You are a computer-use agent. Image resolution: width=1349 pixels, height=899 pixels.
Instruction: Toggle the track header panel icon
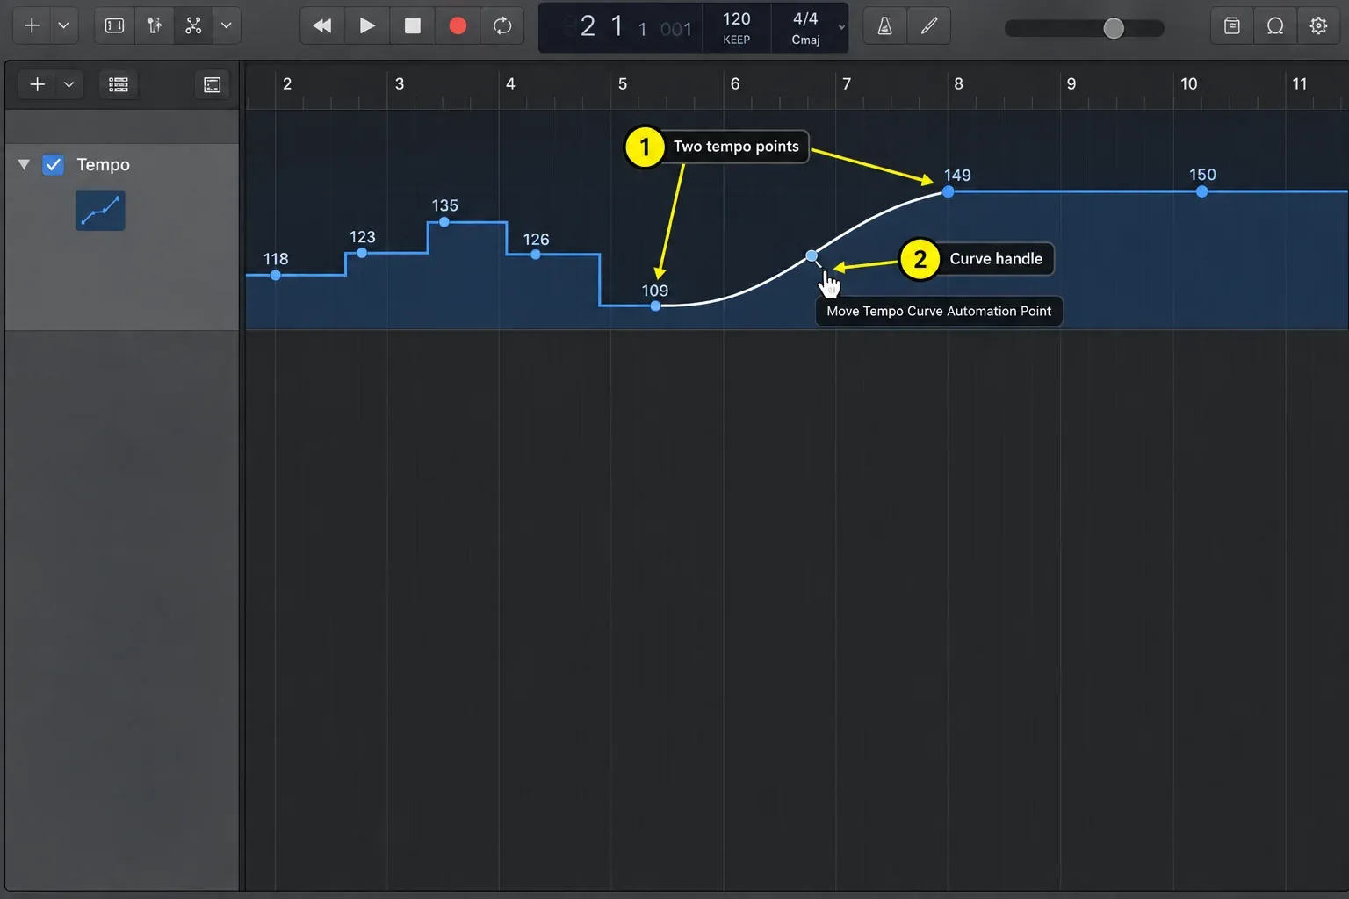pyautogui.click(x=213, y=84)
